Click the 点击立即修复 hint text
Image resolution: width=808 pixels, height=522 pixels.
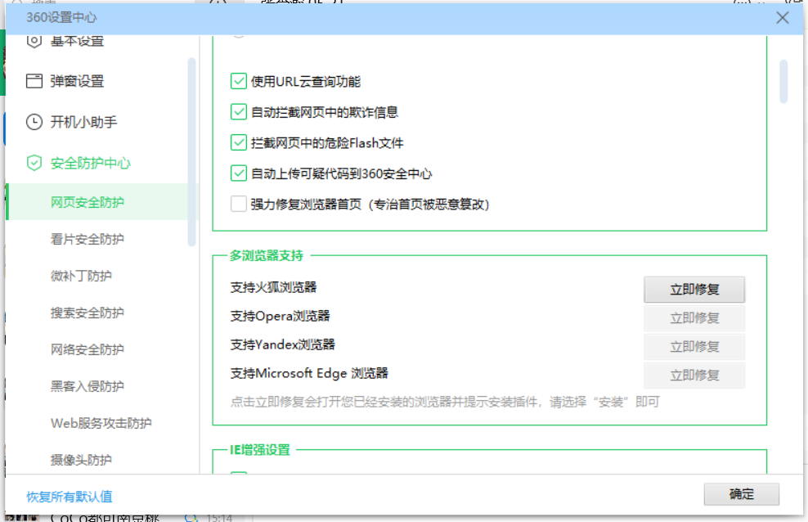pos(445,402)
